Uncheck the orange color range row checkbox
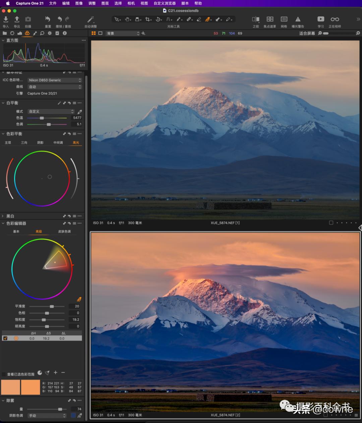Screen dimensions: 362x423 [5, 338]
